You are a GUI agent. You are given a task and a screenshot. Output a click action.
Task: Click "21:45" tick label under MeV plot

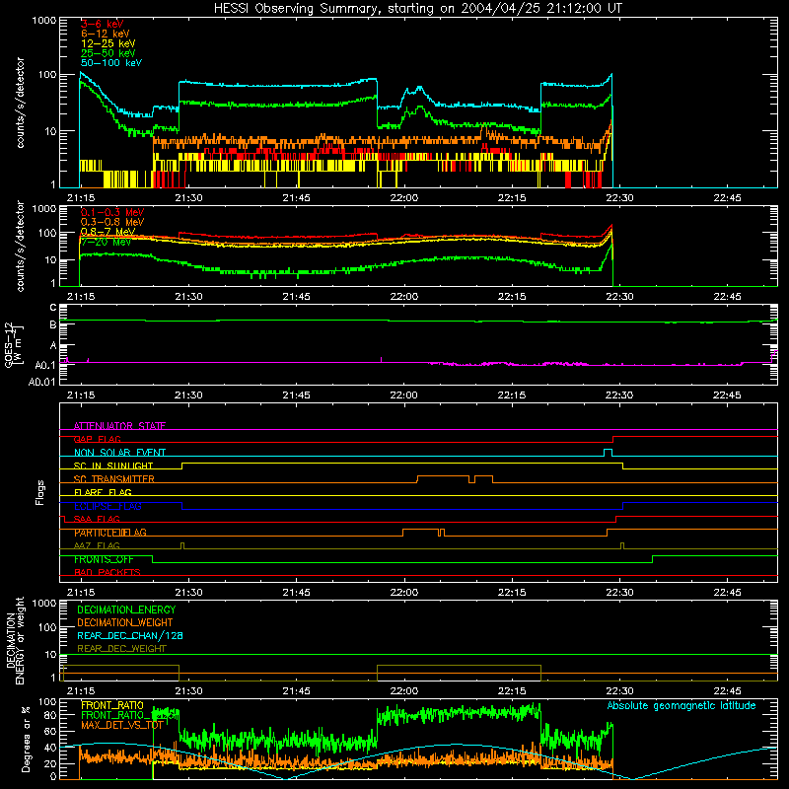pos(296,297)
